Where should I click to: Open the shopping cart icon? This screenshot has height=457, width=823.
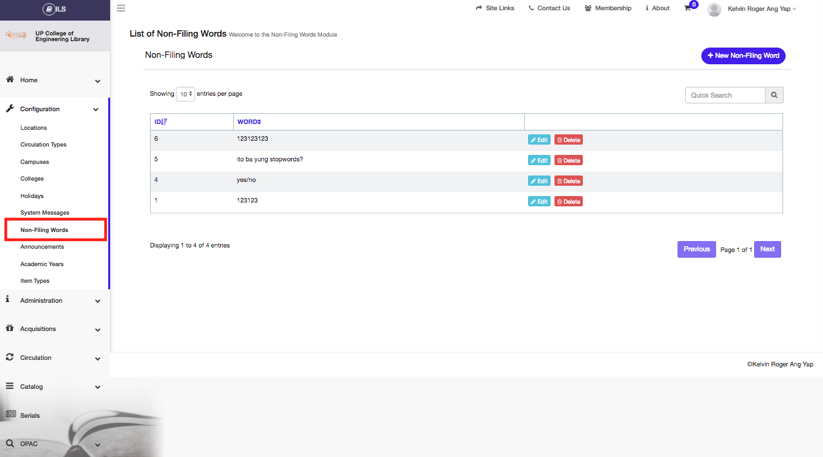point(688,8)
